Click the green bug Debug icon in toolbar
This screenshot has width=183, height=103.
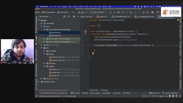(x=123, y=12)
